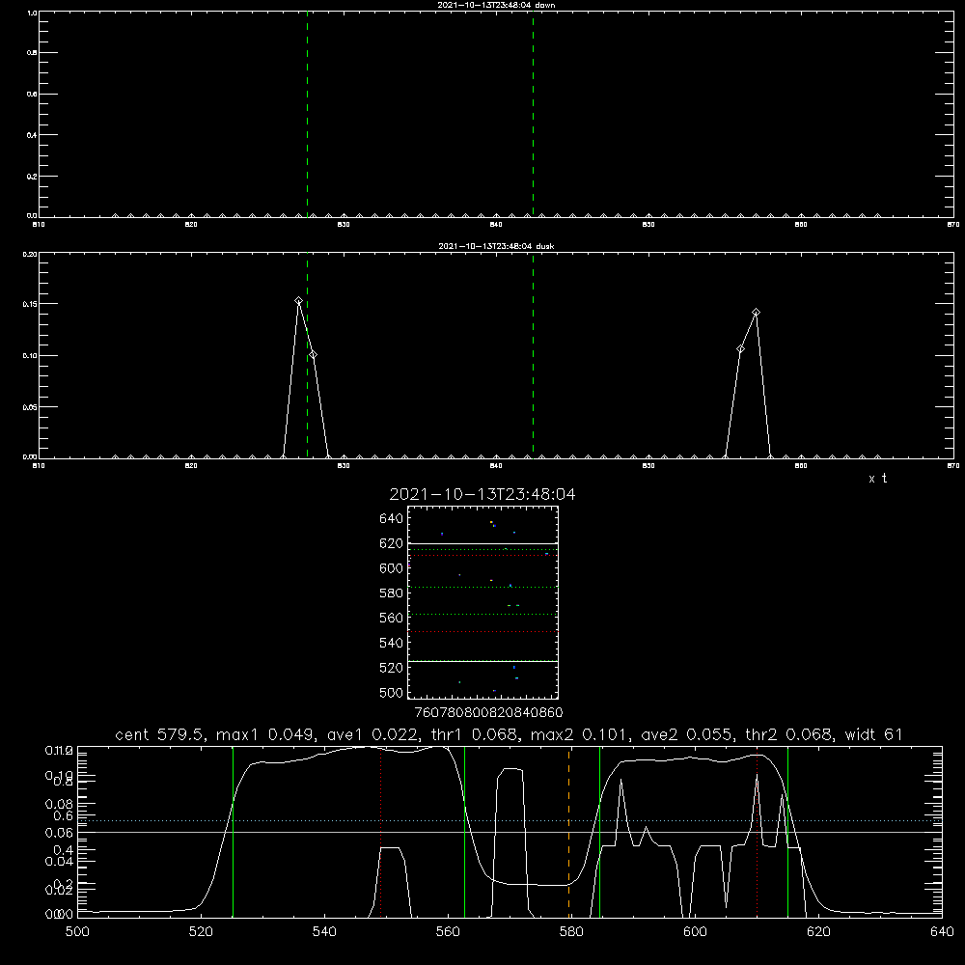This screenshot has height=965, width=965.
Task: Click bottom plot x-axis label 620
Action: 818,932
